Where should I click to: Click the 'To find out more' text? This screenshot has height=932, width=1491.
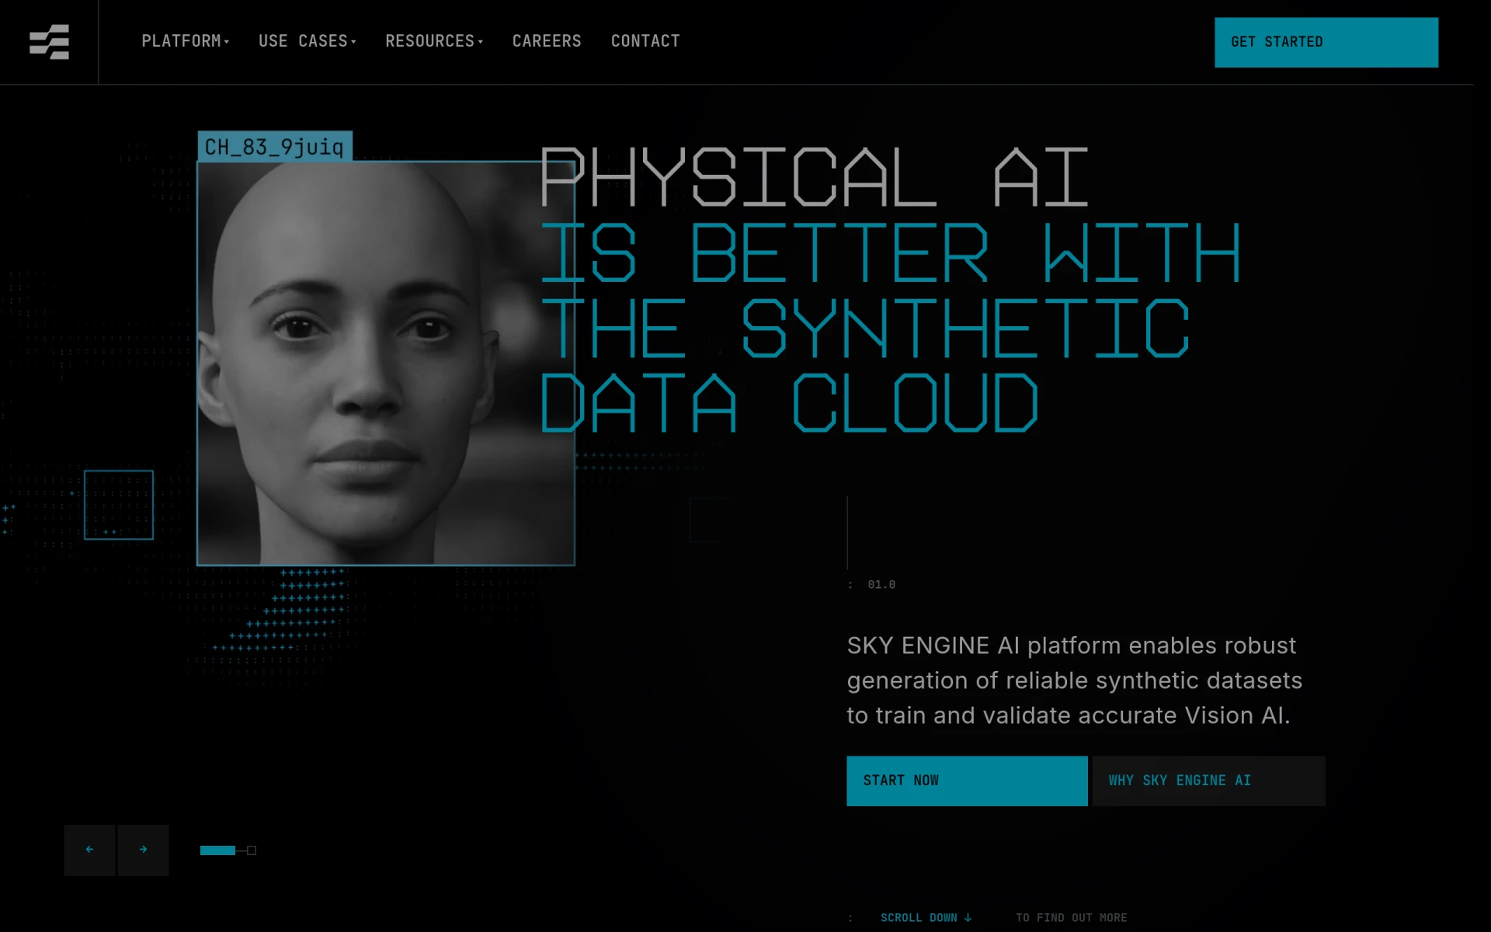click(x=1072, y=918)
